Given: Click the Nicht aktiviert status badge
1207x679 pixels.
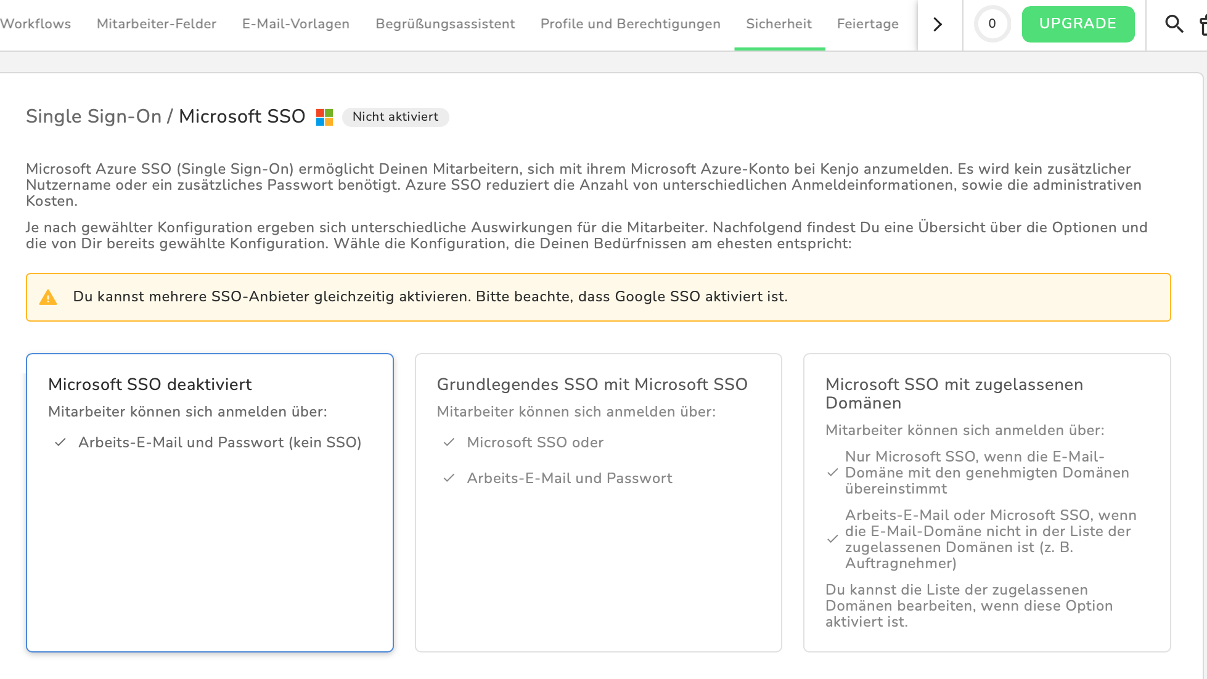Looking at the screenshot, I should pos(395,117).
